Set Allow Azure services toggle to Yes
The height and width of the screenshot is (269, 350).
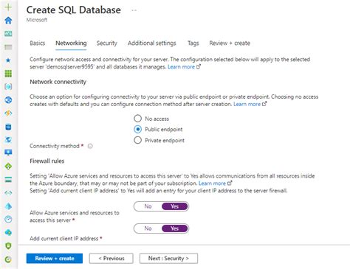point(175,206)
